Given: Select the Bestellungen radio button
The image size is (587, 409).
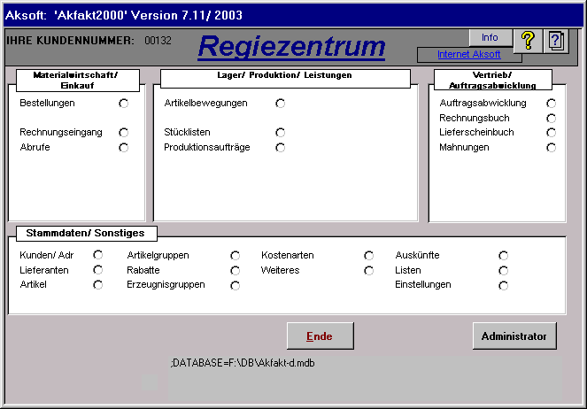Looking at the screenshot, I should pyautogui.click(x=123, y=104).
